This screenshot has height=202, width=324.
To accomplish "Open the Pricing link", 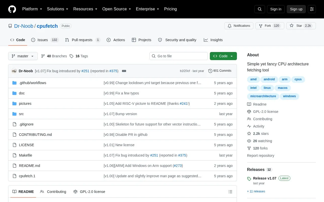I will click(x=170, y=9).
